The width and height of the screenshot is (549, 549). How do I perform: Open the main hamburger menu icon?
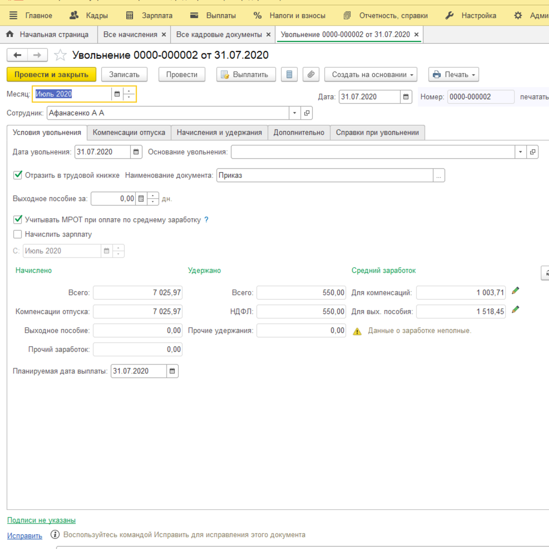coord(13,16)
